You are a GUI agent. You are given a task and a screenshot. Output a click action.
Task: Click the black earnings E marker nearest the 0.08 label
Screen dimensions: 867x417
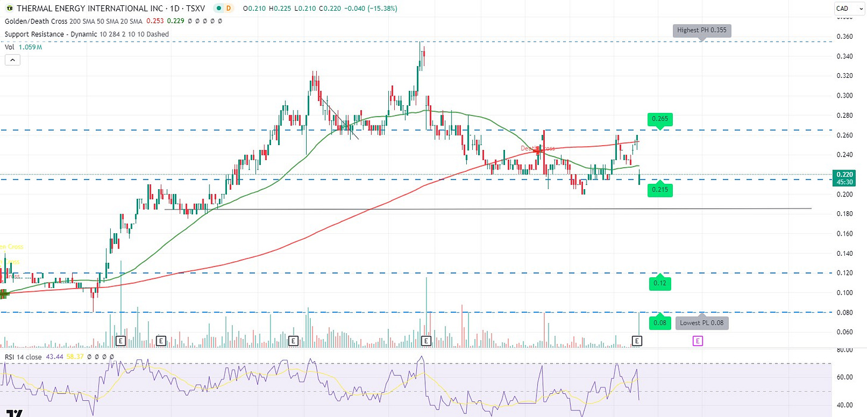(637, 341)
